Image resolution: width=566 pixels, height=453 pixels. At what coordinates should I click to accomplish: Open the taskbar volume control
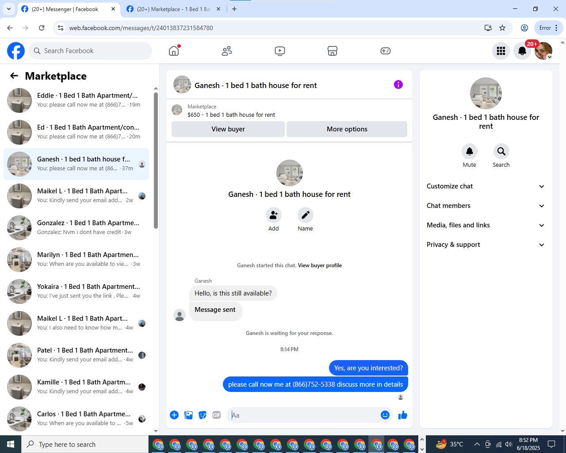pos(509,444)
